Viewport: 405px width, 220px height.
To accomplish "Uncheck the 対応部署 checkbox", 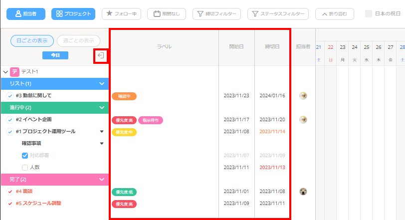I will [x=25, y=156].
